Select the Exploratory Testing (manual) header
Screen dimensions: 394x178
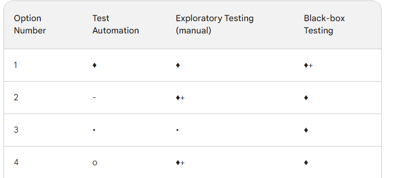215,25
